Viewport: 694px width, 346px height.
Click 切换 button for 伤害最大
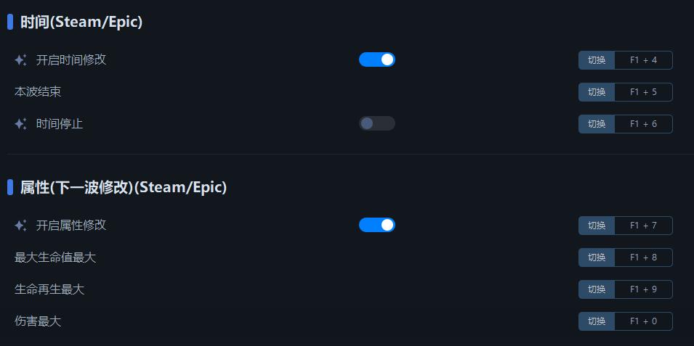[597, 321]
